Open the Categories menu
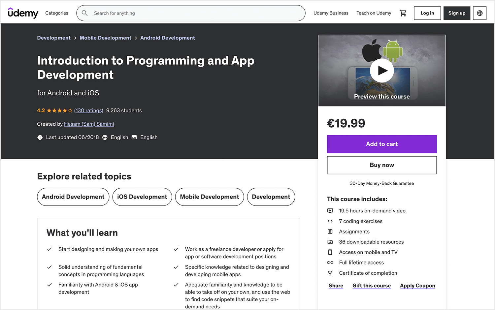Viewport: 495px width, 310px height. pos(56,13)
